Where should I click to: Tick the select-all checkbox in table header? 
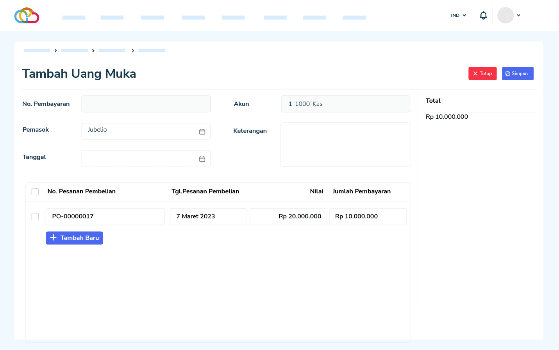[x=35, y=192]
